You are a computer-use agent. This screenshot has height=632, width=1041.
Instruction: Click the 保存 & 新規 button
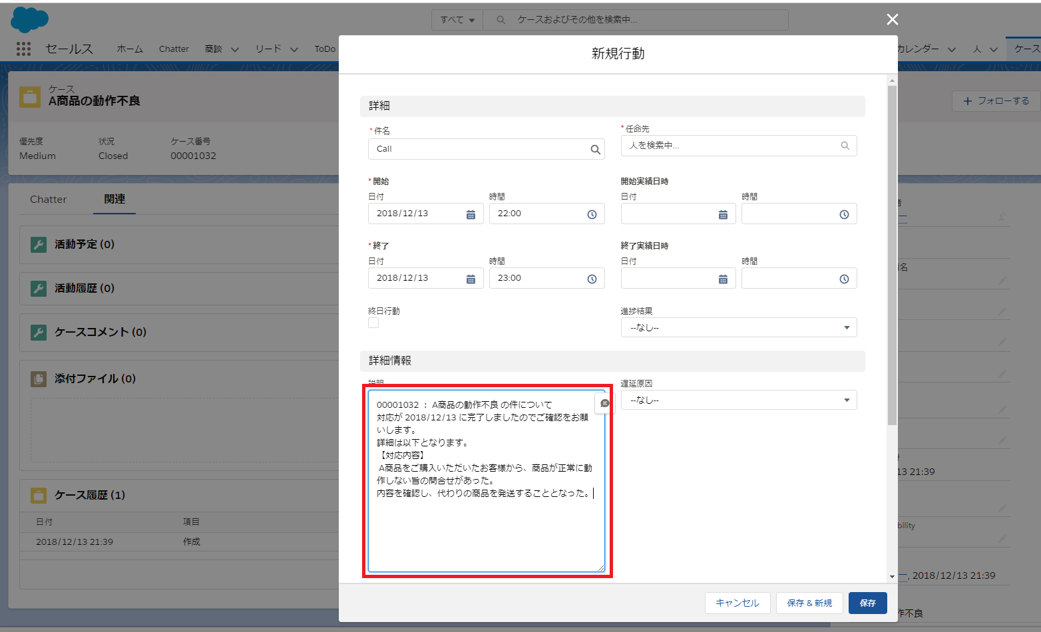click(809, 603)
